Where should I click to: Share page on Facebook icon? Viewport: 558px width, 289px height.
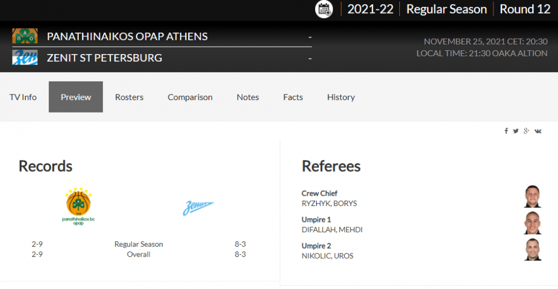[507, 131]
